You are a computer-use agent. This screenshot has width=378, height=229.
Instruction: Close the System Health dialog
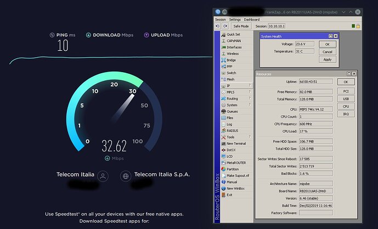pyautogui.click(x=336, y=36)
